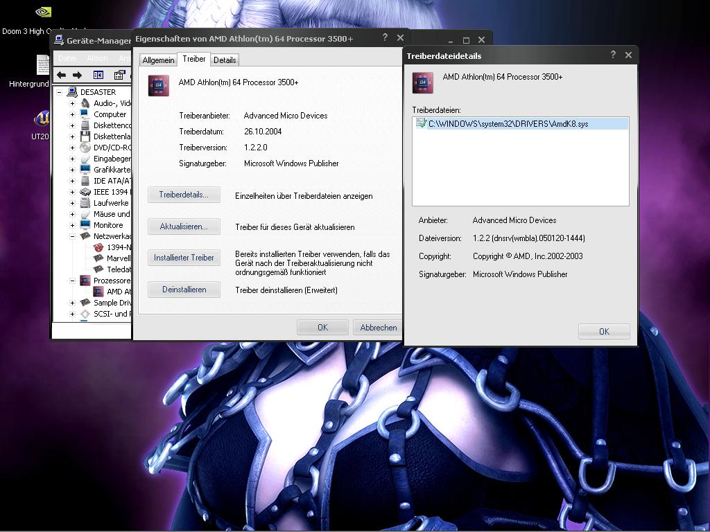
Task: Expand the Eingabegeräte tree node
Action: click(72, 159)
